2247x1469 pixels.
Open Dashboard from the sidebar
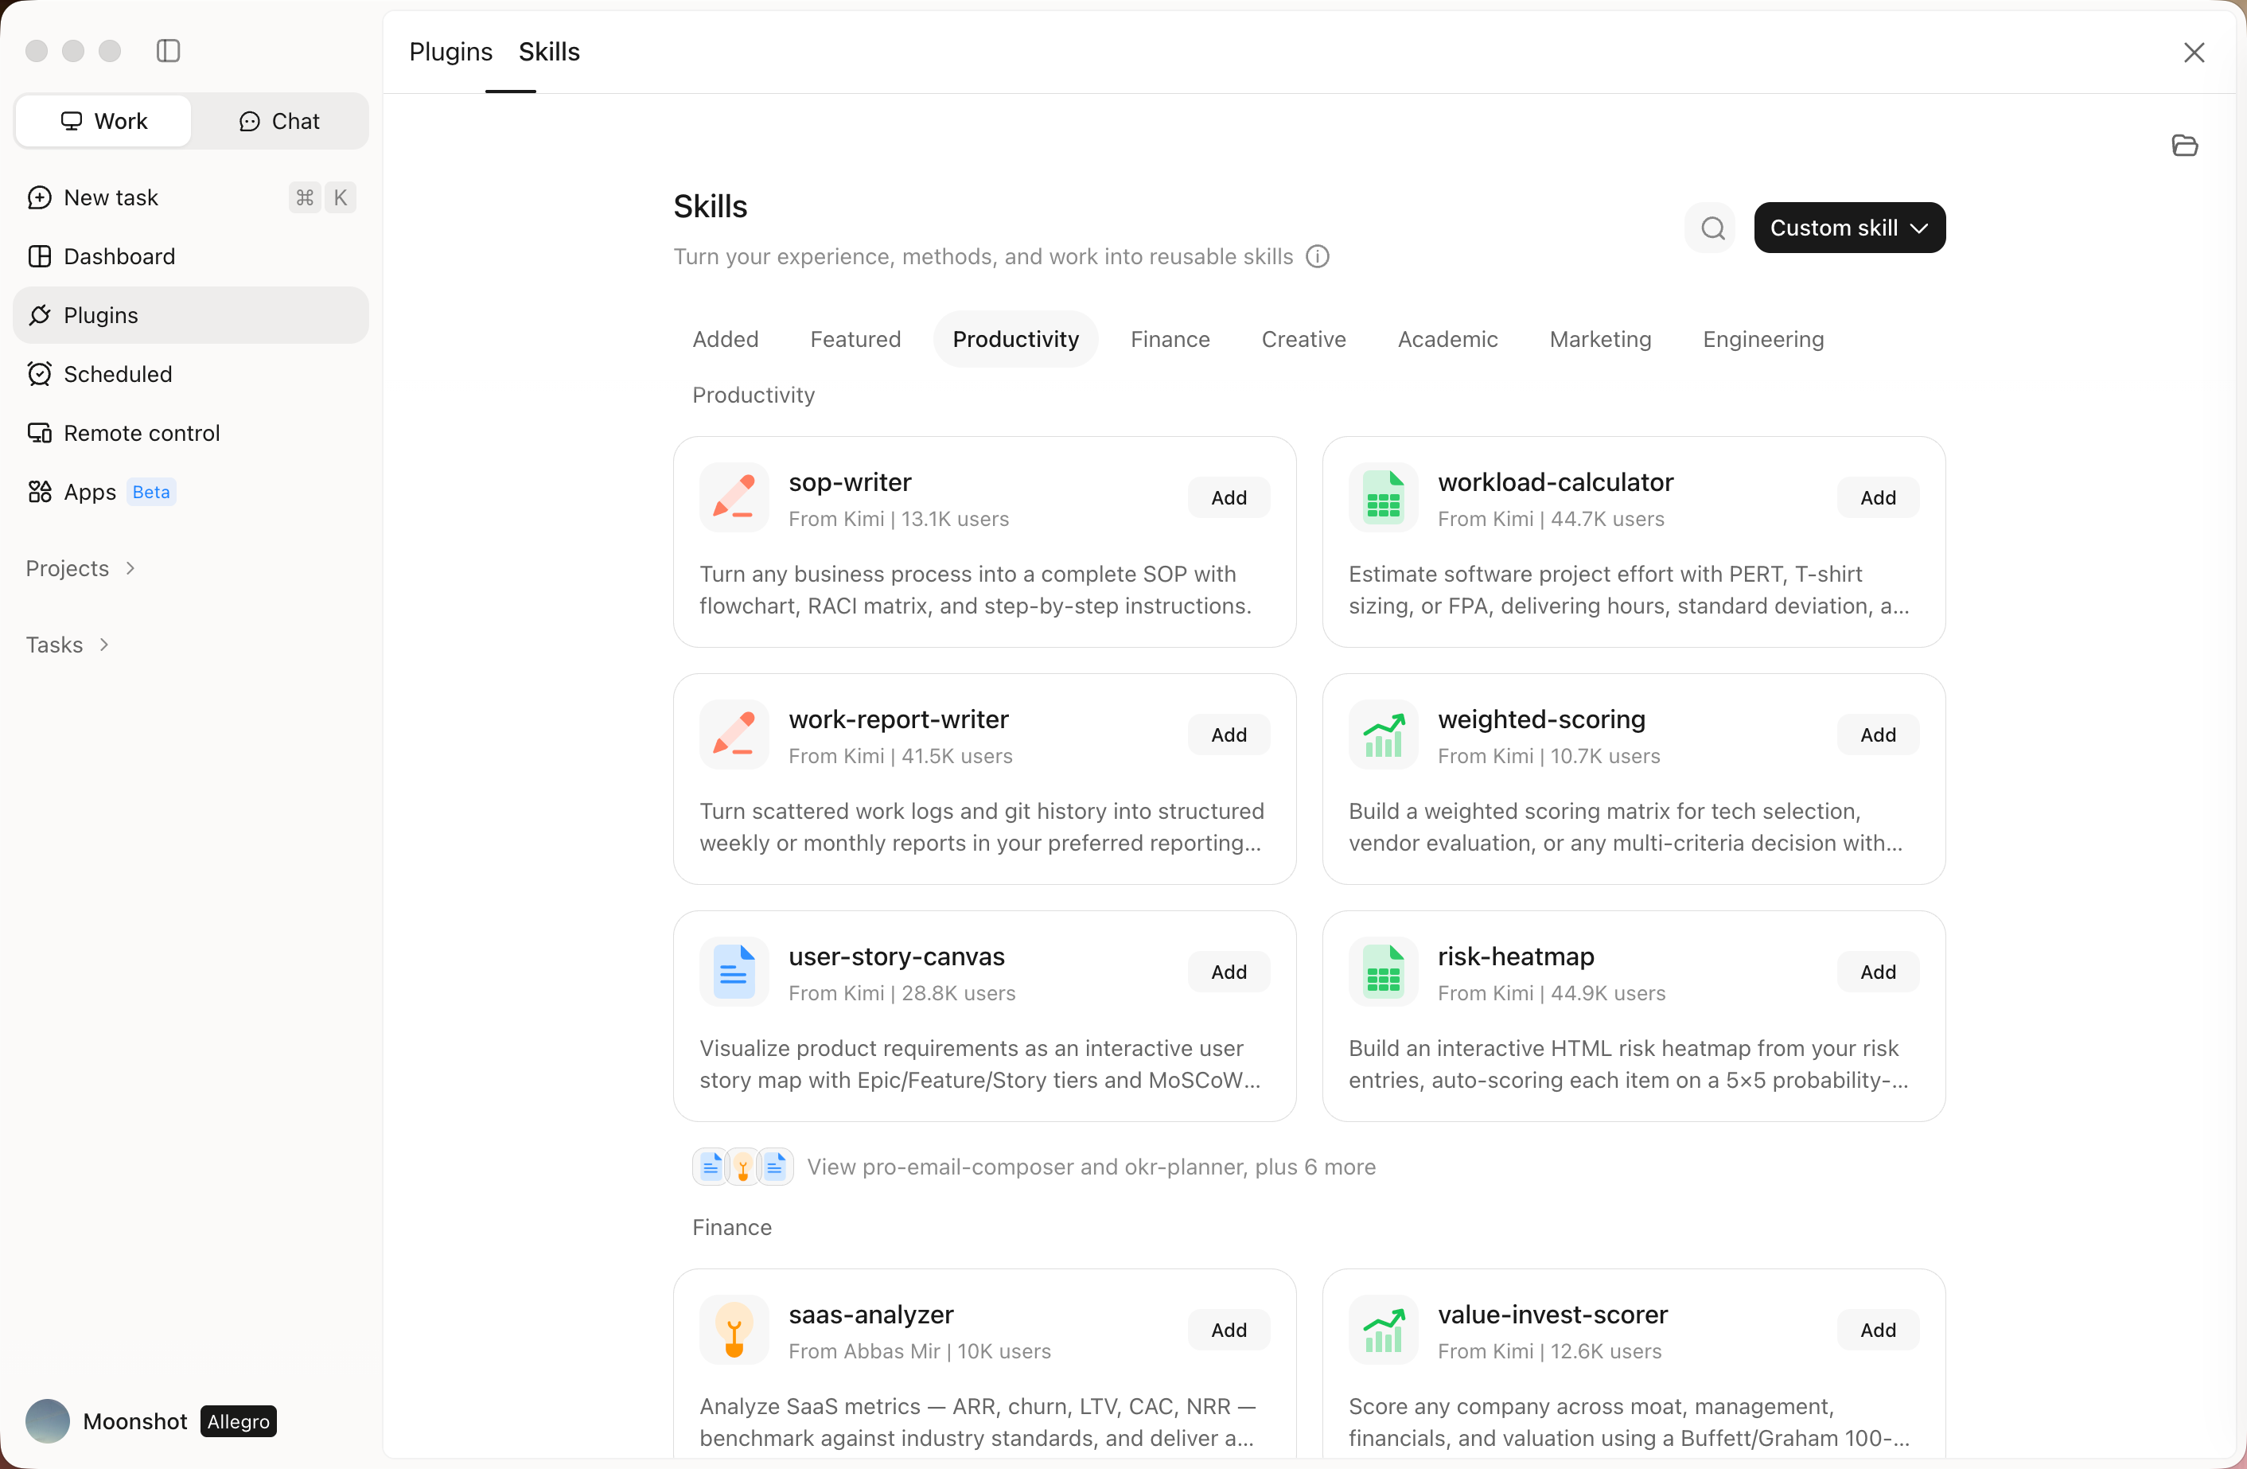[x=191, y=257]
